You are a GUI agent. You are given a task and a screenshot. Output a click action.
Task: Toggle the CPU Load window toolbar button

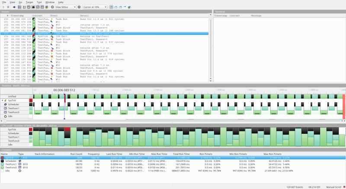33,7
